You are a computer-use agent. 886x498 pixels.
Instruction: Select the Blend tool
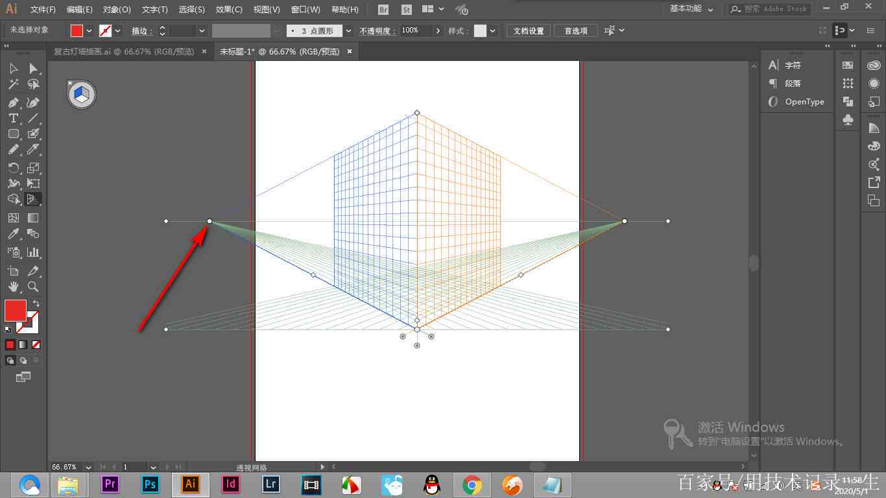click(33, 233)
